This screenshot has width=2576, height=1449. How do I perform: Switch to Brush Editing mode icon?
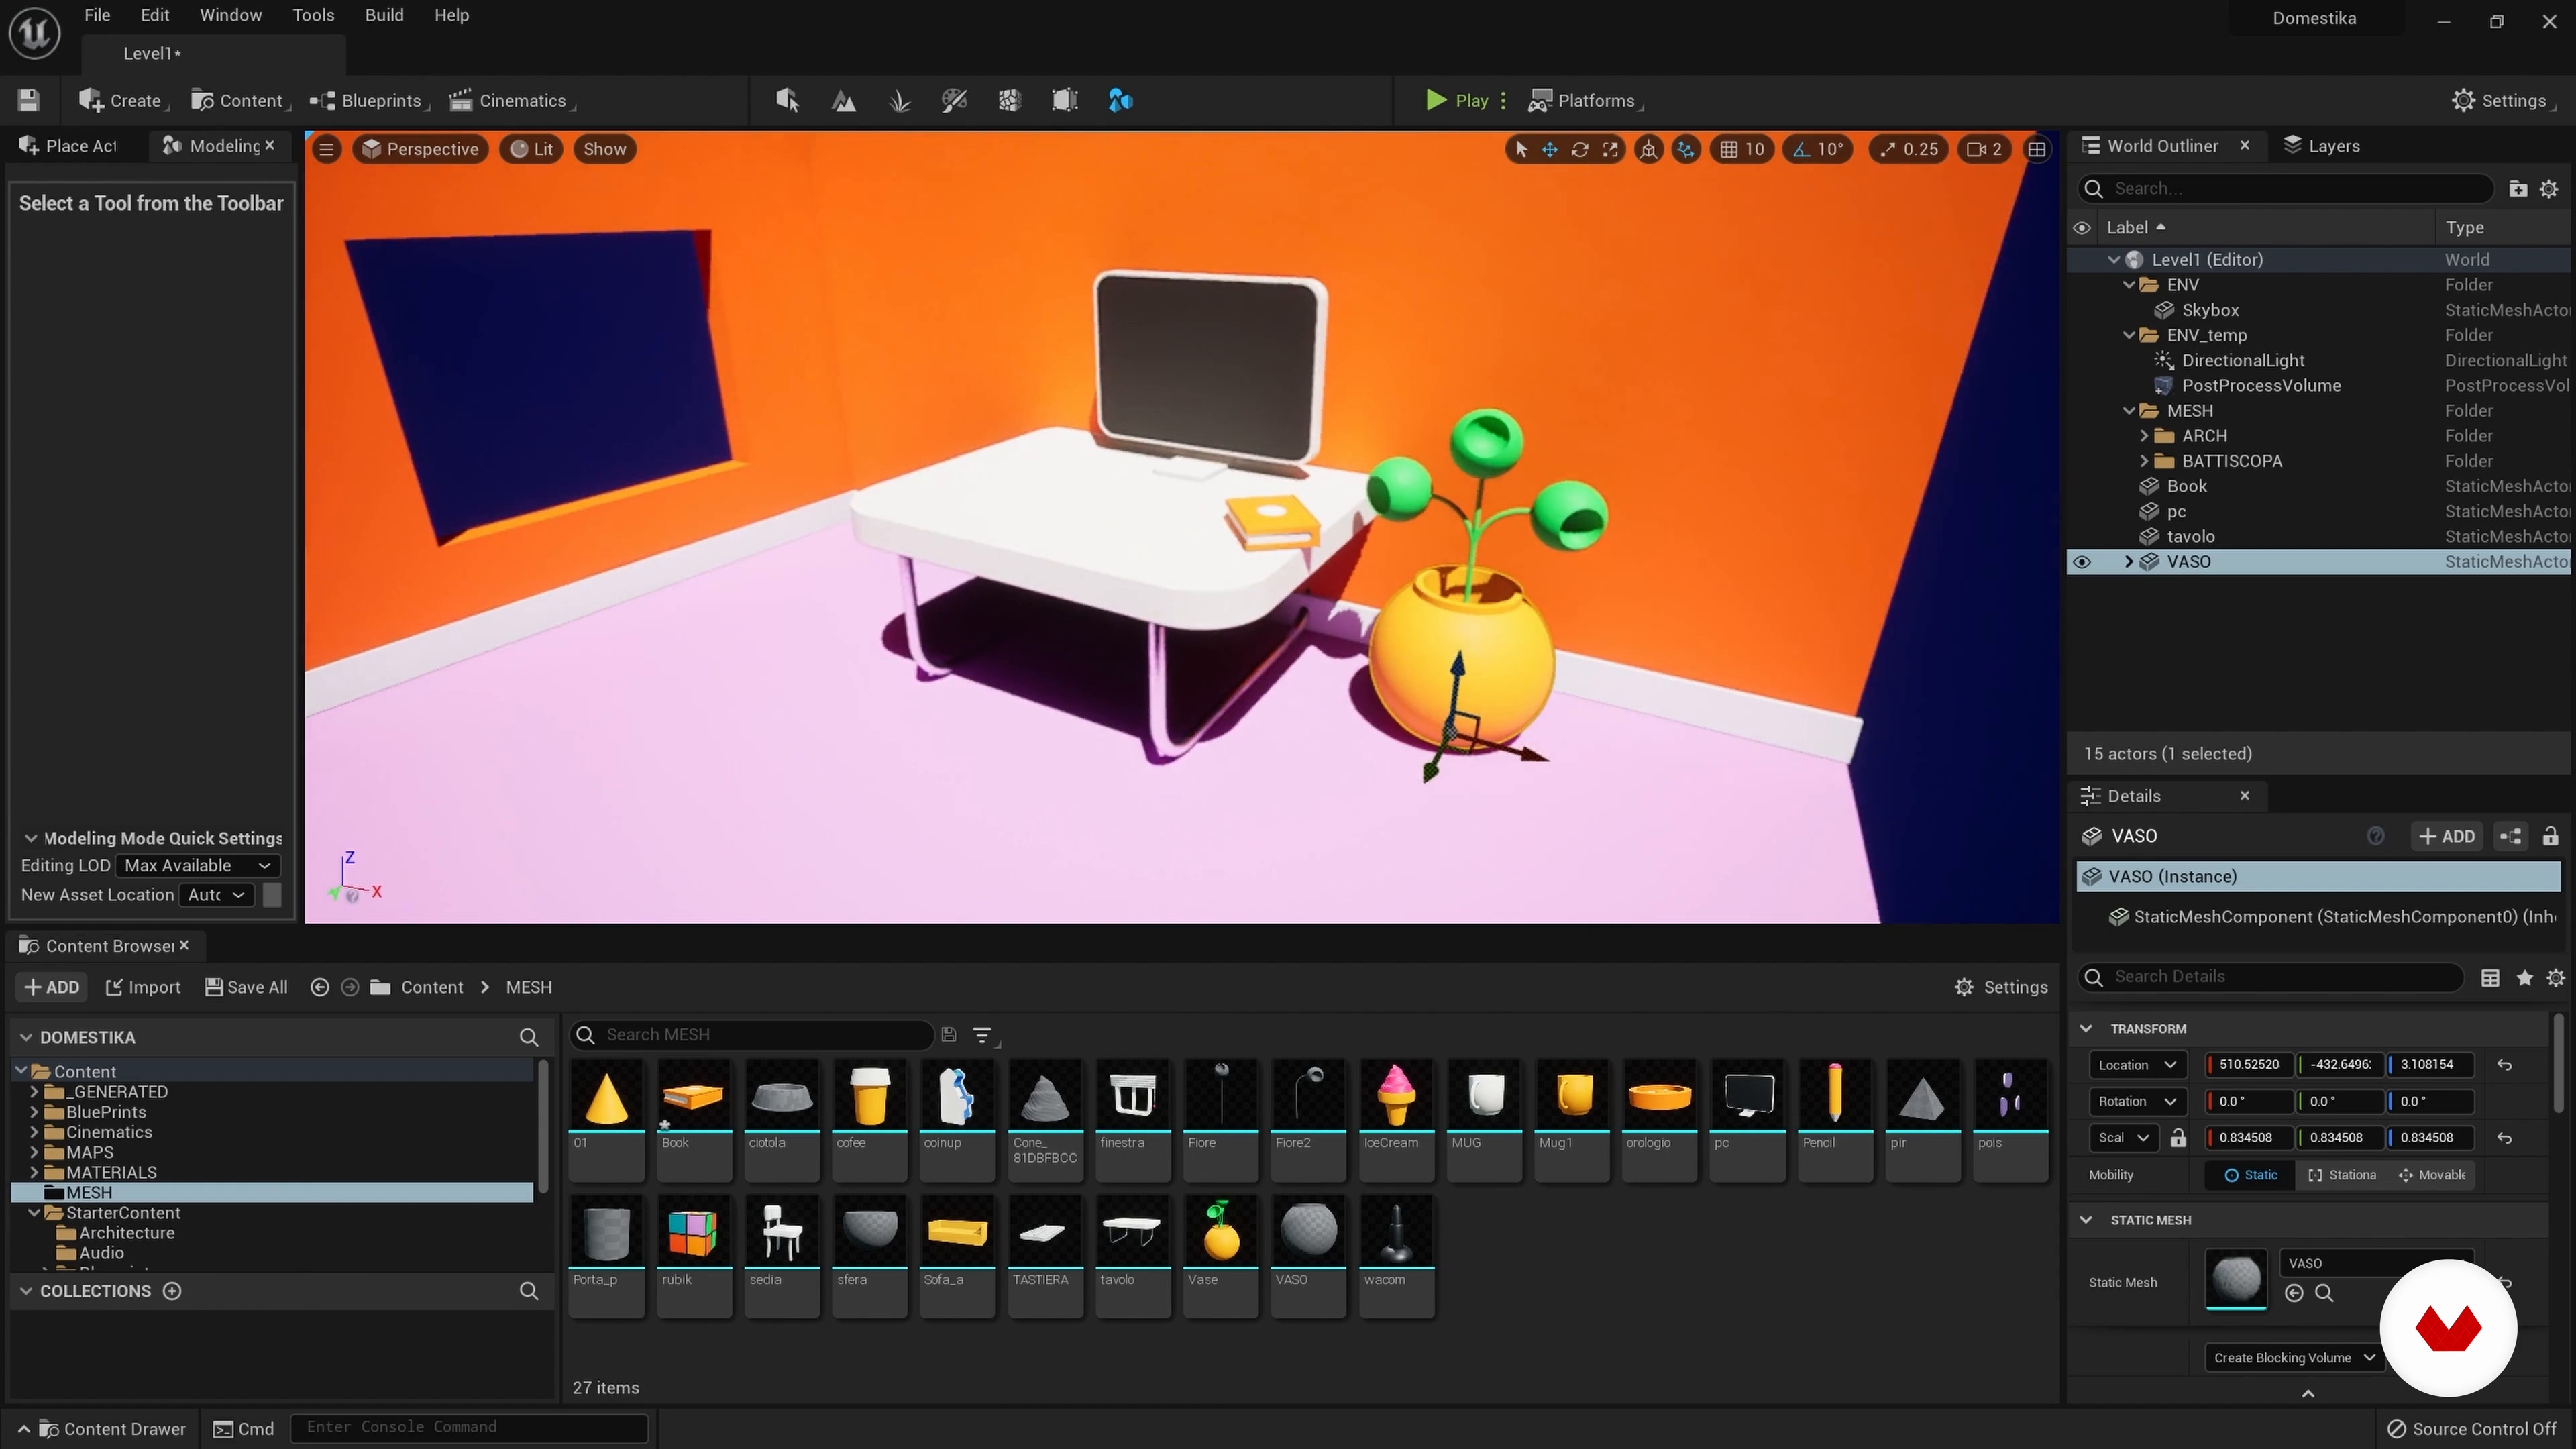pyautogui.click(x=1064, y=100)
